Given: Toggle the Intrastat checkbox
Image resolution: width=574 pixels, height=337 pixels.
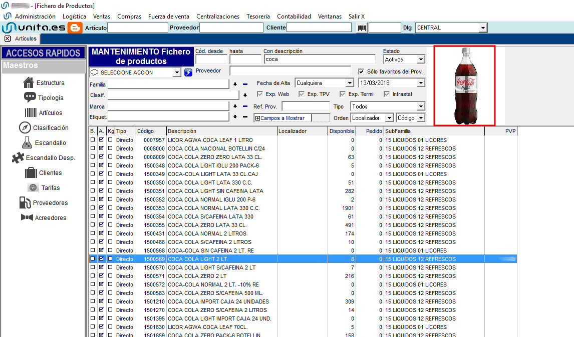Looking at the screenshot, I should click(x=387, y=94).
